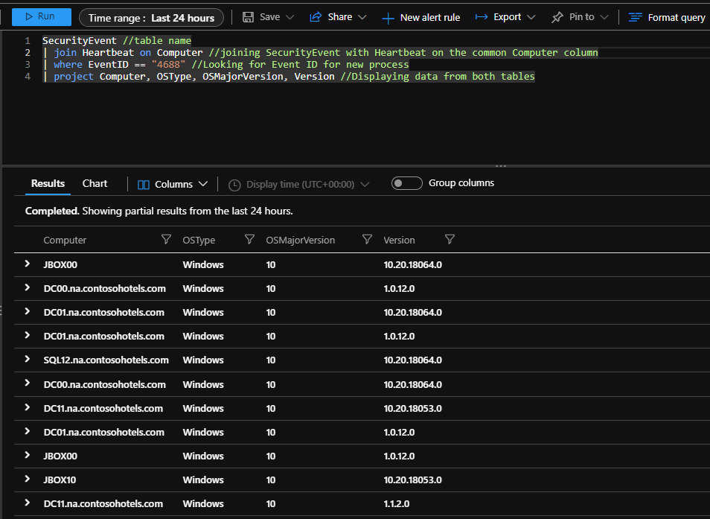
Task: Open the Columns dropdown
Action: (172, 183)
